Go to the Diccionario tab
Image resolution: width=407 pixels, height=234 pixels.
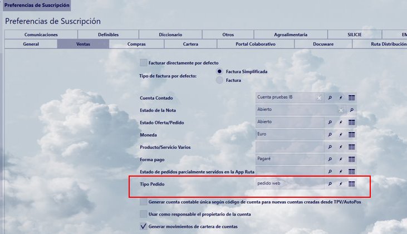click(x=170, y=35)
